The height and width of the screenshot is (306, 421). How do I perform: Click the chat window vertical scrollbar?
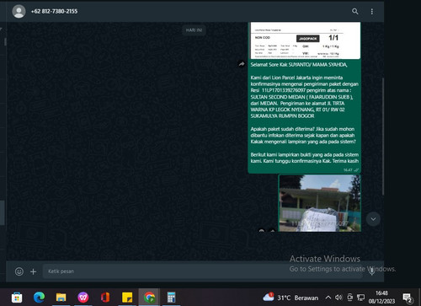[x=382, y=137]
